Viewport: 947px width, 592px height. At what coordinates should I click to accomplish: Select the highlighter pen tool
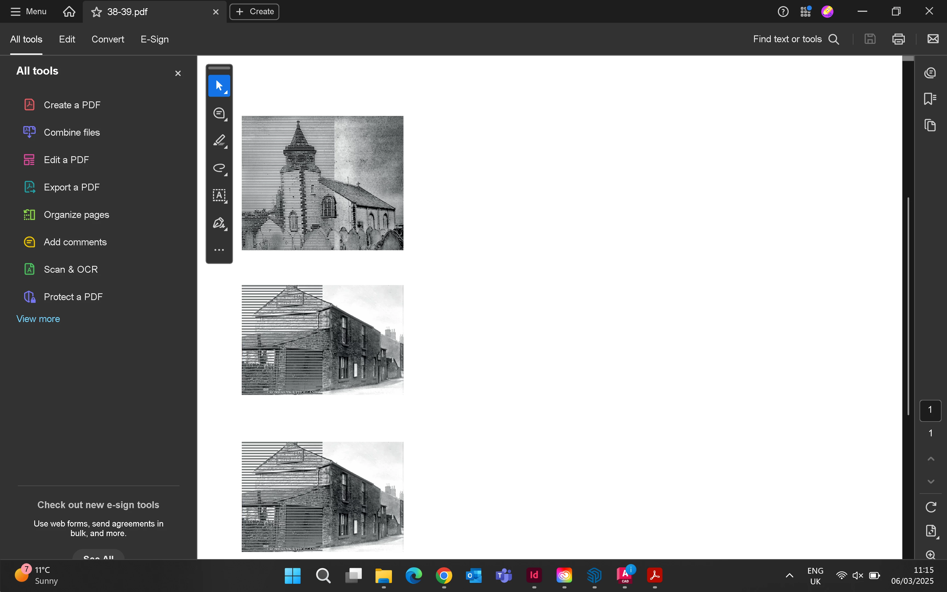click(219, 141)
